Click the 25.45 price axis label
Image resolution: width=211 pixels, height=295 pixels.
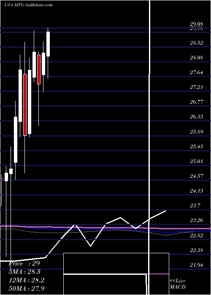click(197, 146)
